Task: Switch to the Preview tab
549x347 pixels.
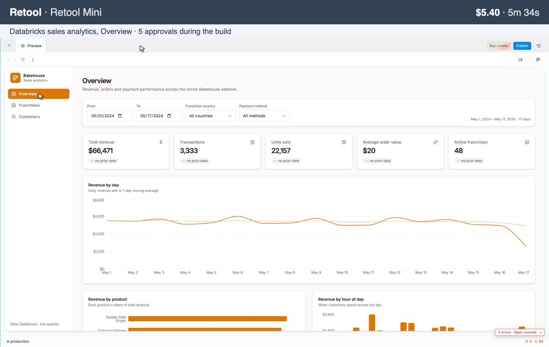Action: 31,46
